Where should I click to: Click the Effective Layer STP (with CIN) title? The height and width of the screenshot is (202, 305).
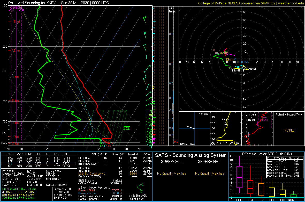pos(266,154)
